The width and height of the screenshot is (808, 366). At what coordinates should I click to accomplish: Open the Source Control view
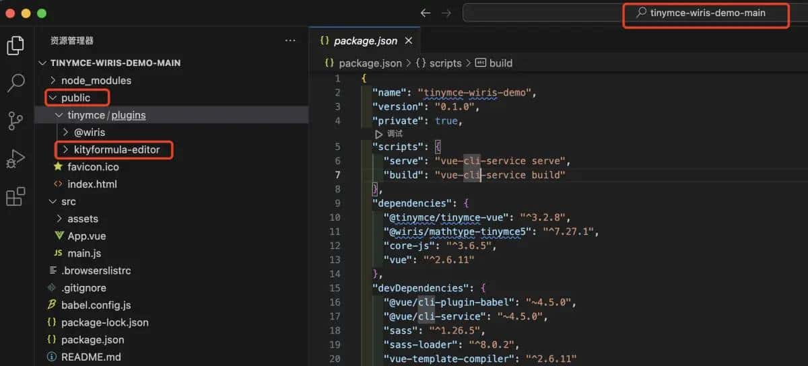pyautogui.click(x=15, y=121)
